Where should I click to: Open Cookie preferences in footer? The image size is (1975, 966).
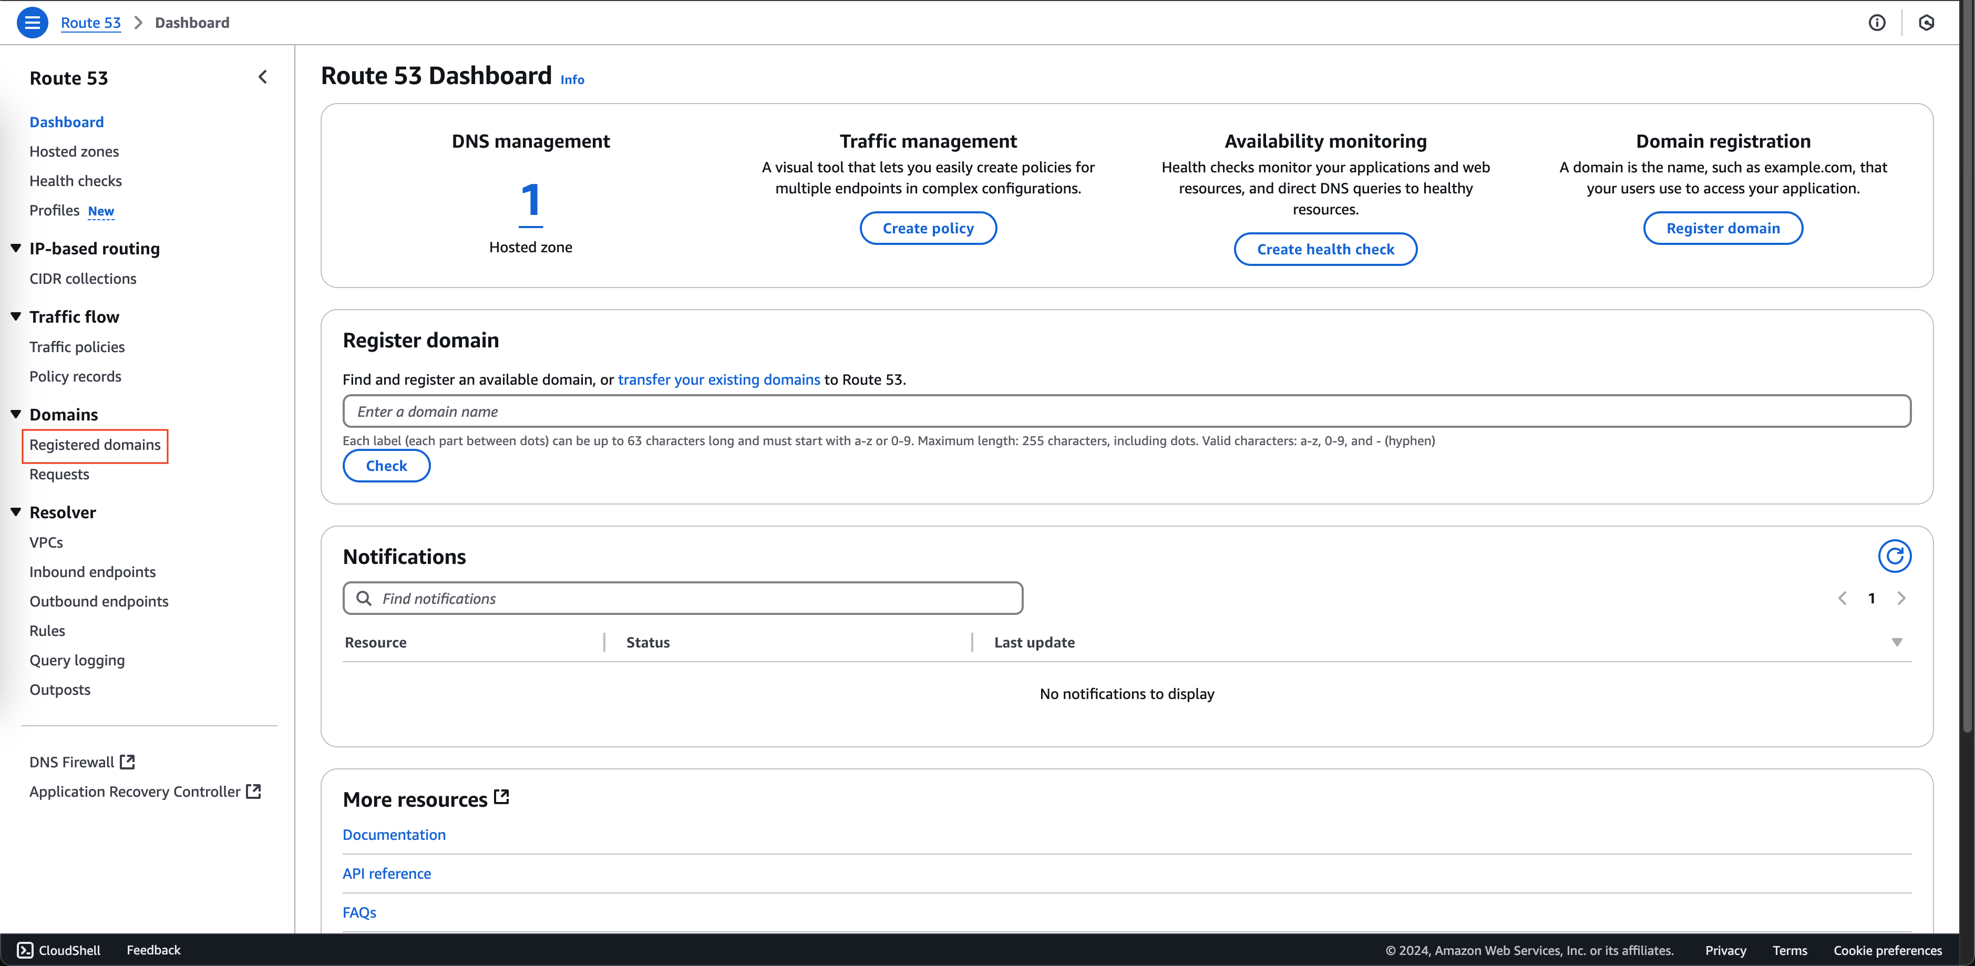(1887, 951)
